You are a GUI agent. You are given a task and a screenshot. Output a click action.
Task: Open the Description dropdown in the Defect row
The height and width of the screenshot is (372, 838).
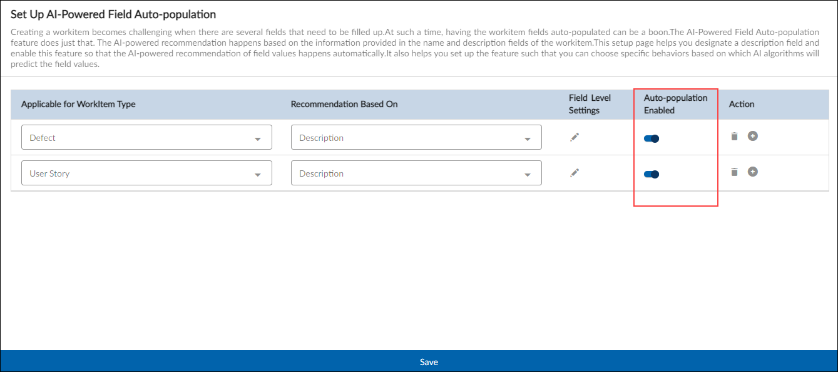pyautogui.click(x=416, y=138)
